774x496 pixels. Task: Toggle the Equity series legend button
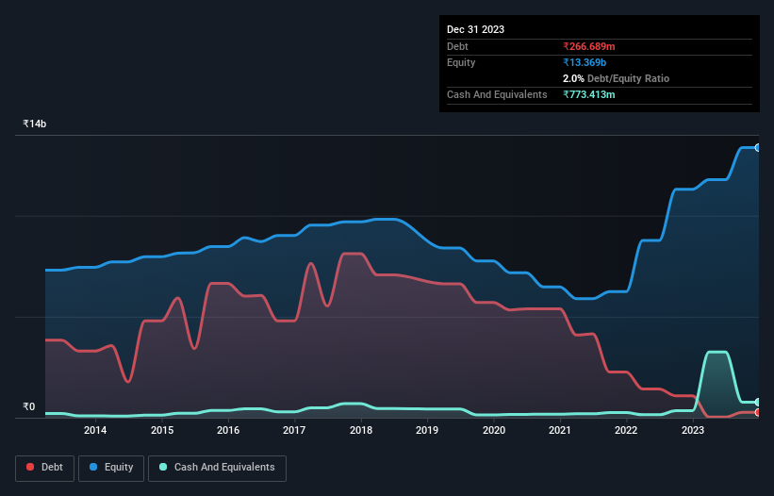tap(111, 468)
